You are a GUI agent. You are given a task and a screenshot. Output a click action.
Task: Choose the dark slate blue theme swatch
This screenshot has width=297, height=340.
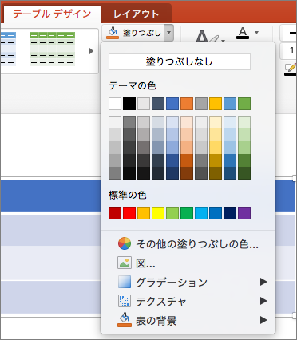pos(158,104)
